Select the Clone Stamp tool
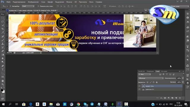This screenshot has width=190, height=107. click(3, 44)
